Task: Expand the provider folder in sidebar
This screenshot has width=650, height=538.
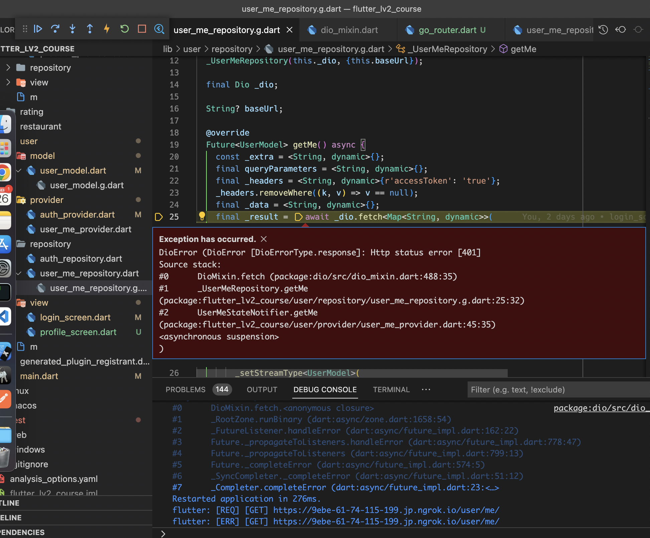Action: 45,200
